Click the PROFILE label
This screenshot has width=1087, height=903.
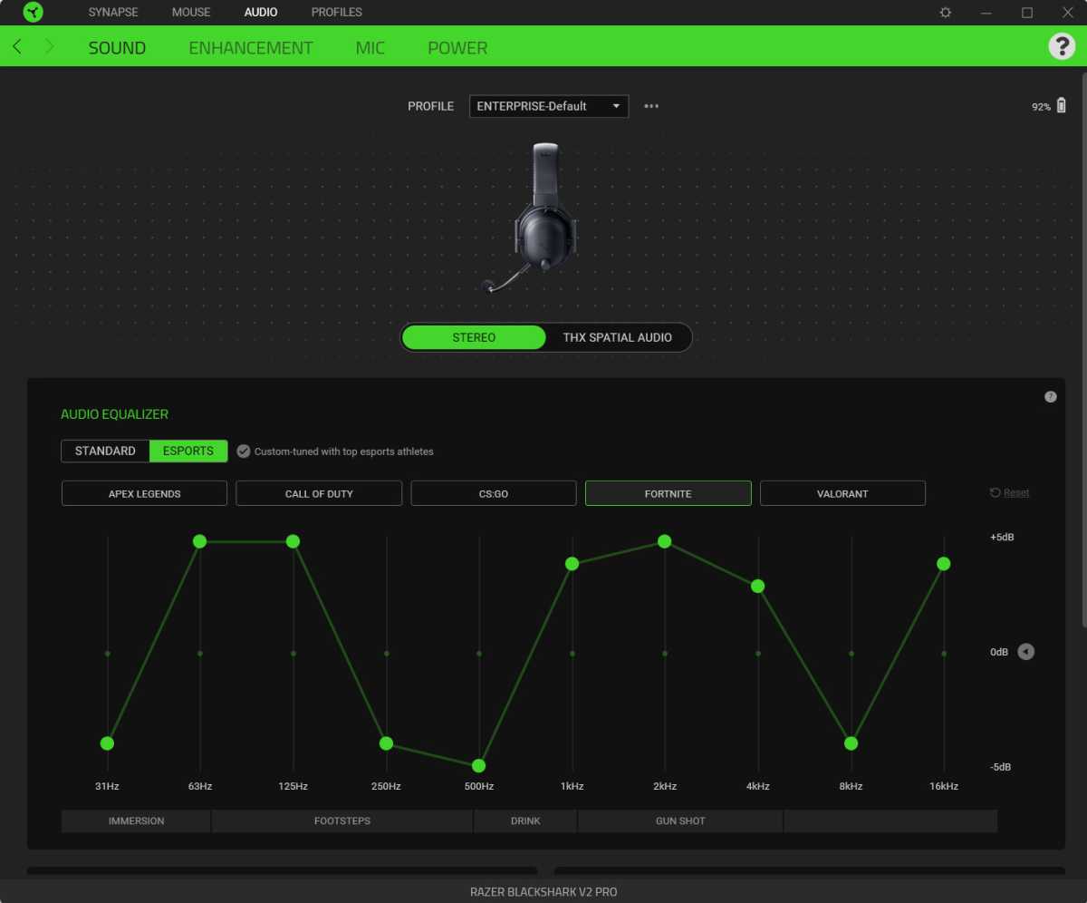point(430,106)
